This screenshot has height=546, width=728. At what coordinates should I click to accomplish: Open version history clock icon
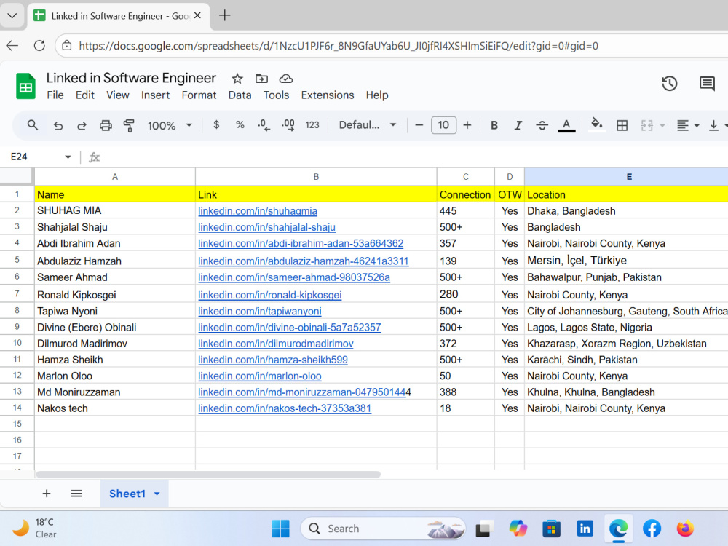coord(669,84)
